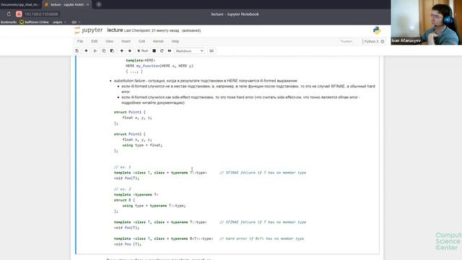Click the Jupyter logo
This screenshot has width=462, height=260.
click(x=89, y=30)
